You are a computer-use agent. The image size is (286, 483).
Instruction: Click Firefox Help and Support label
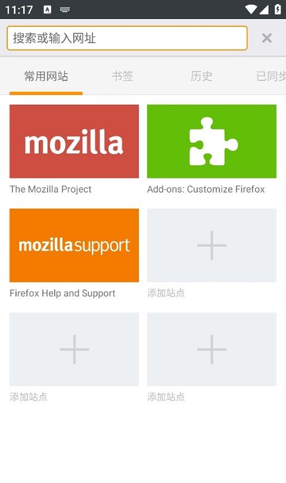click(x=63, y=293)
